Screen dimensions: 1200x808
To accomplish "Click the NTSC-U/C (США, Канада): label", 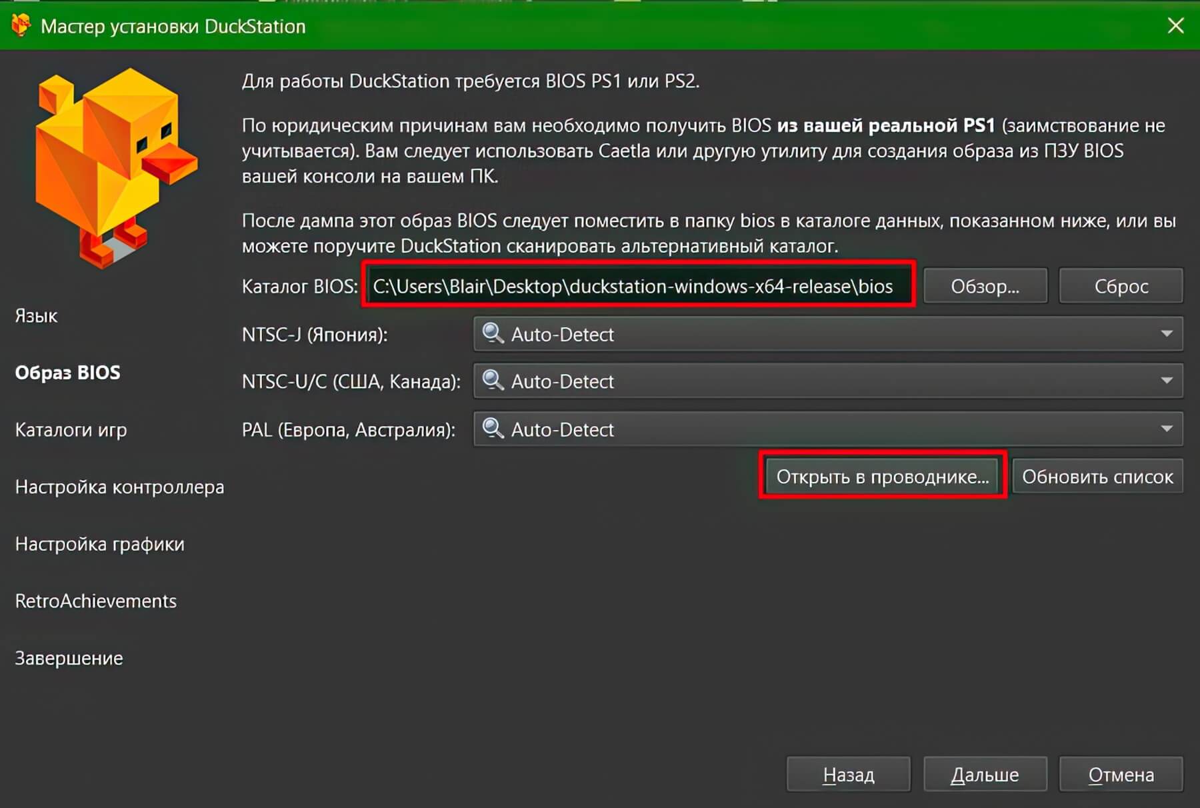I will pos(351,381).
